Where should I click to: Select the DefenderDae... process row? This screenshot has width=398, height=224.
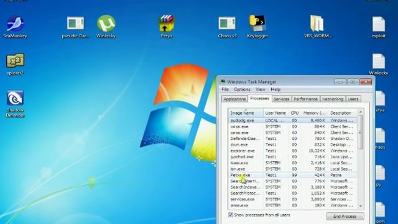pyautogui.click(x=293, y=139)
